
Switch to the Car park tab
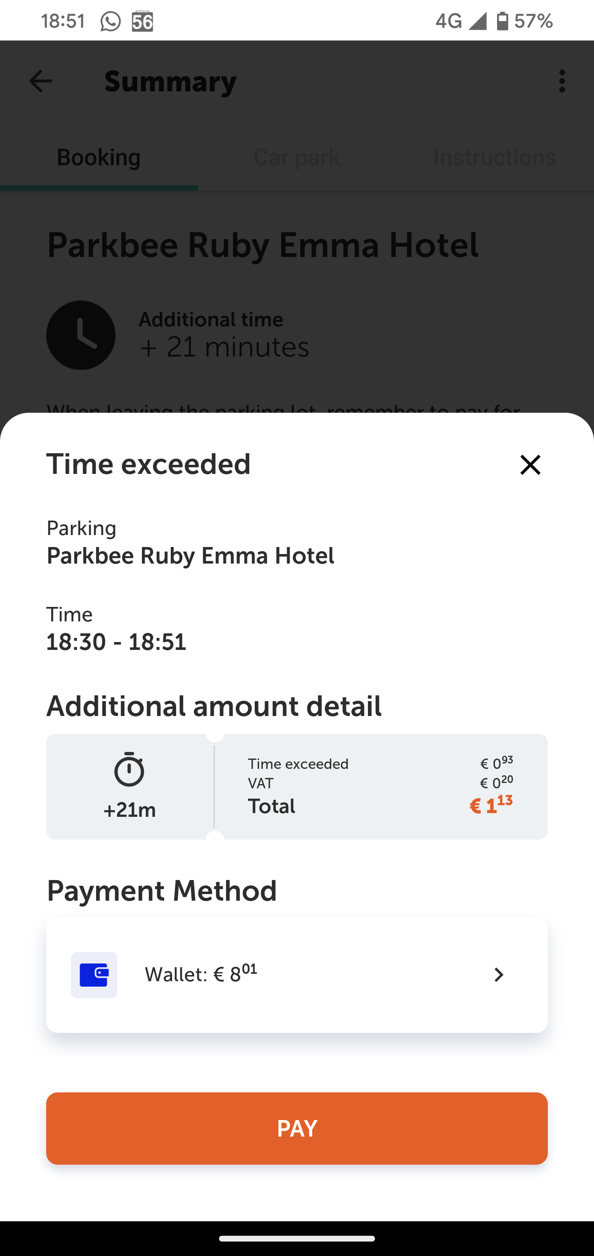coord(297,157)
